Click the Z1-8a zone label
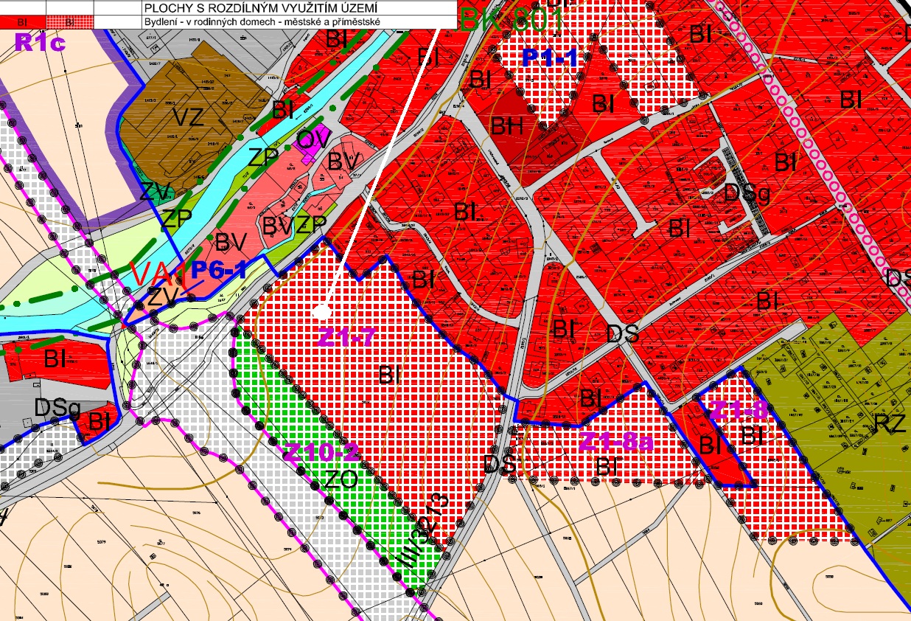The image size is (911, 621). [x=616, y=441]
